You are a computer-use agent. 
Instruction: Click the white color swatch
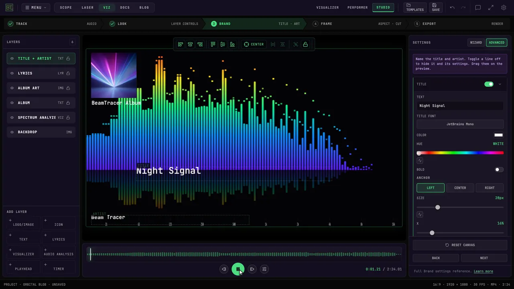click(x=498, y=135)
